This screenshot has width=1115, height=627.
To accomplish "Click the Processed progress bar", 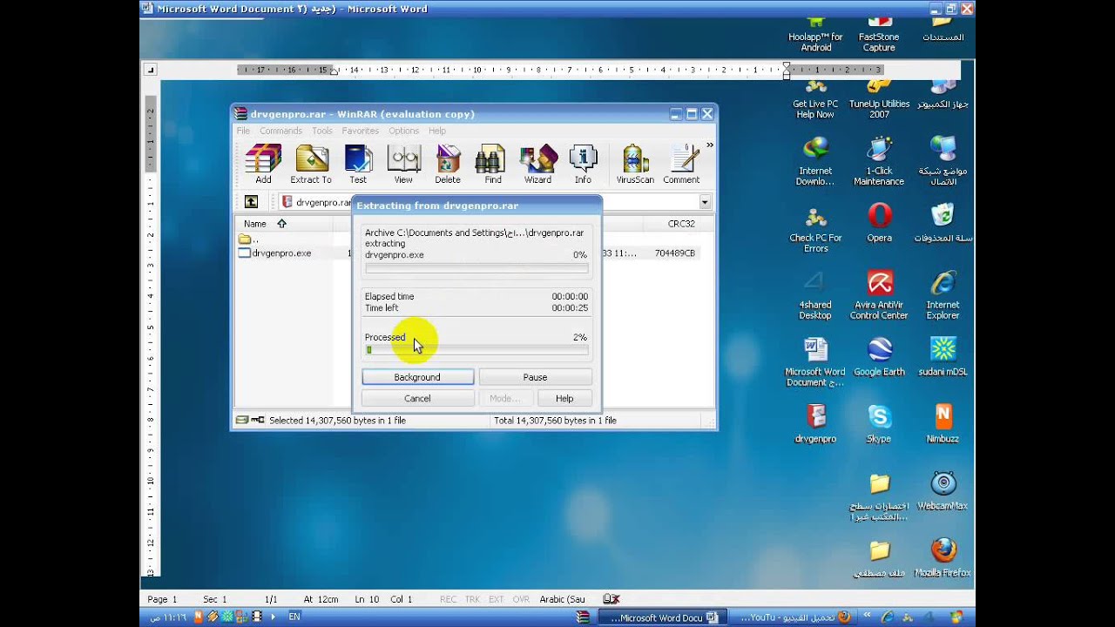I will (476, 349).
